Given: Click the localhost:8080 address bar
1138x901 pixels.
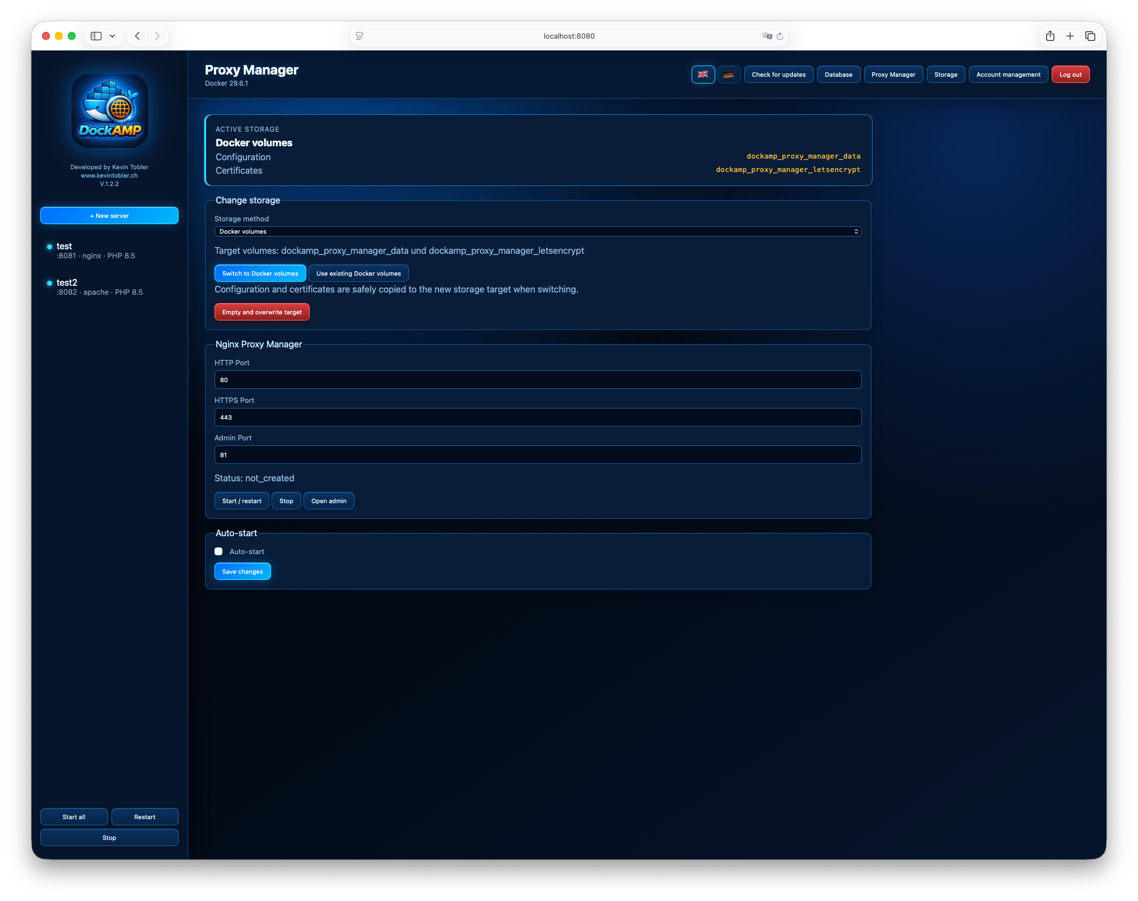Looking at the screenshot, I should [x=569, y=36].
